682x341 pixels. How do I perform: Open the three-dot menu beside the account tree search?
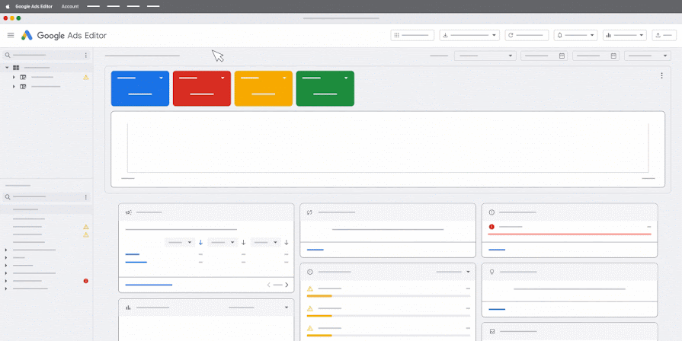(x=85, y=55)
